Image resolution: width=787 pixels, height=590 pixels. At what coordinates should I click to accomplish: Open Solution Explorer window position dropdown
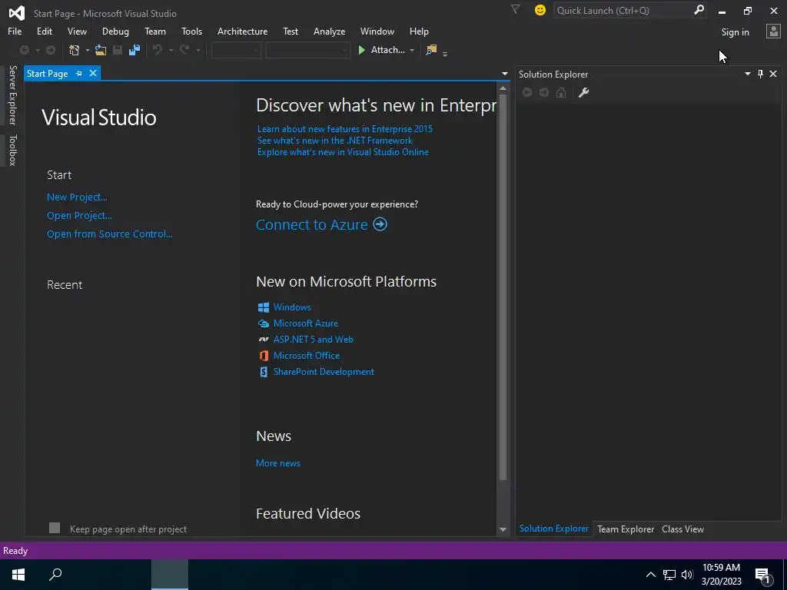click(x=747, y=74)
